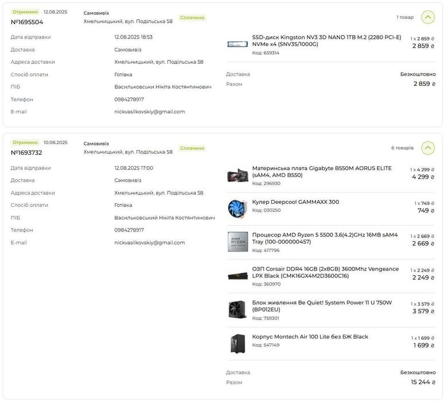Click Безкоштовно delivery in order №1695504
The image size is (444, 401).
418,74
